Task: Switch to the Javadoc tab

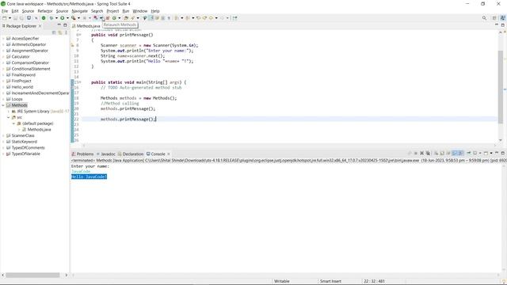Action: [x=105, y=154]
